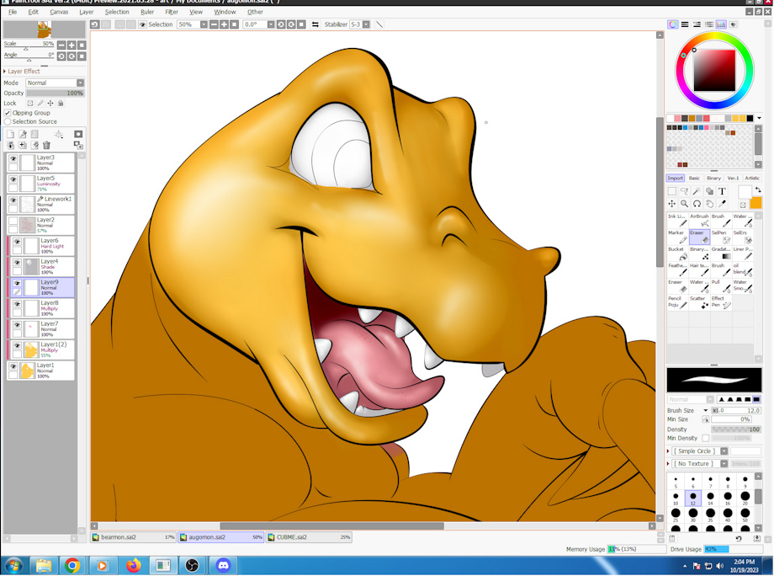Open the canvas zoom percentage dropdown

coord(204,24)
